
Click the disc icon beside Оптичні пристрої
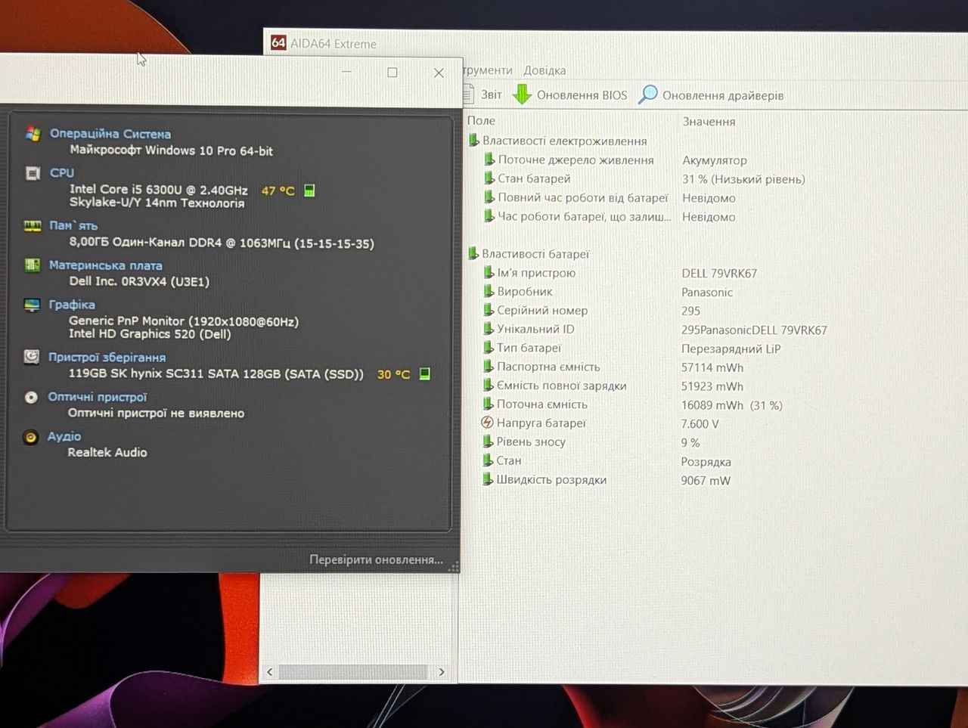[x=31, y=397]
